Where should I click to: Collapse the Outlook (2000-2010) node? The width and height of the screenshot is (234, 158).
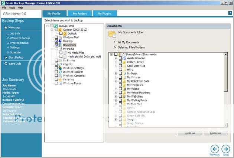(x=52, y=30)
